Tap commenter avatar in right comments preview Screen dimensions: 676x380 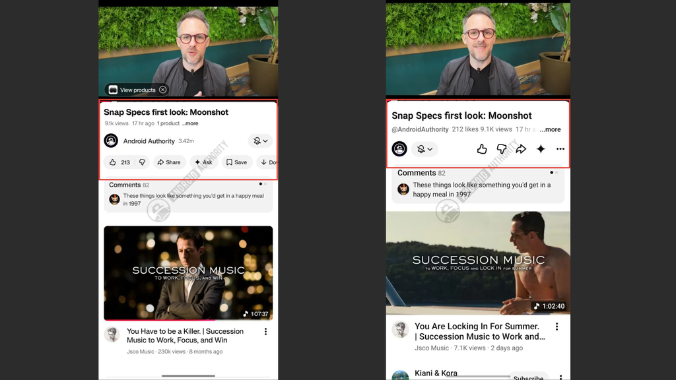tap(403, 189)
